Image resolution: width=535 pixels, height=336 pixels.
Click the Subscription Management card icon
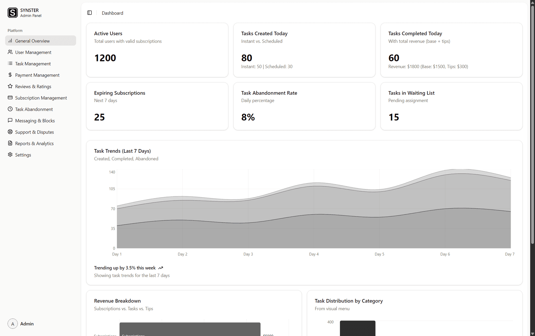tap(10, 98)
